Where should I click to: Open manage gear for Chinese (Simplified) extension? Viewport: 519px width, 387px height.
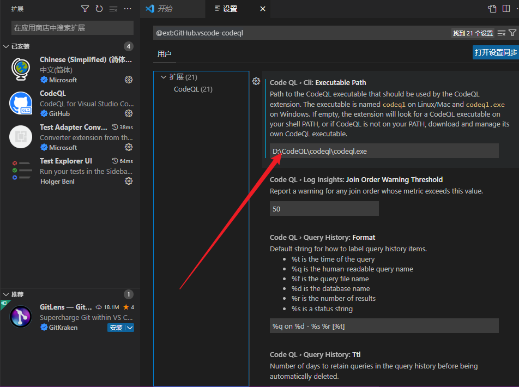[129, 80]
